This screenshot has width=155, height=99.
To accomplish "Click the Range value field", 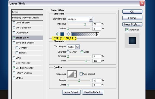I will [x=97, y=80].
